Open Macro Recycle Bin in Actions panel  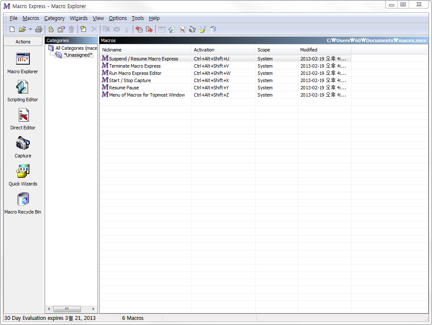[x=23, y=203]
